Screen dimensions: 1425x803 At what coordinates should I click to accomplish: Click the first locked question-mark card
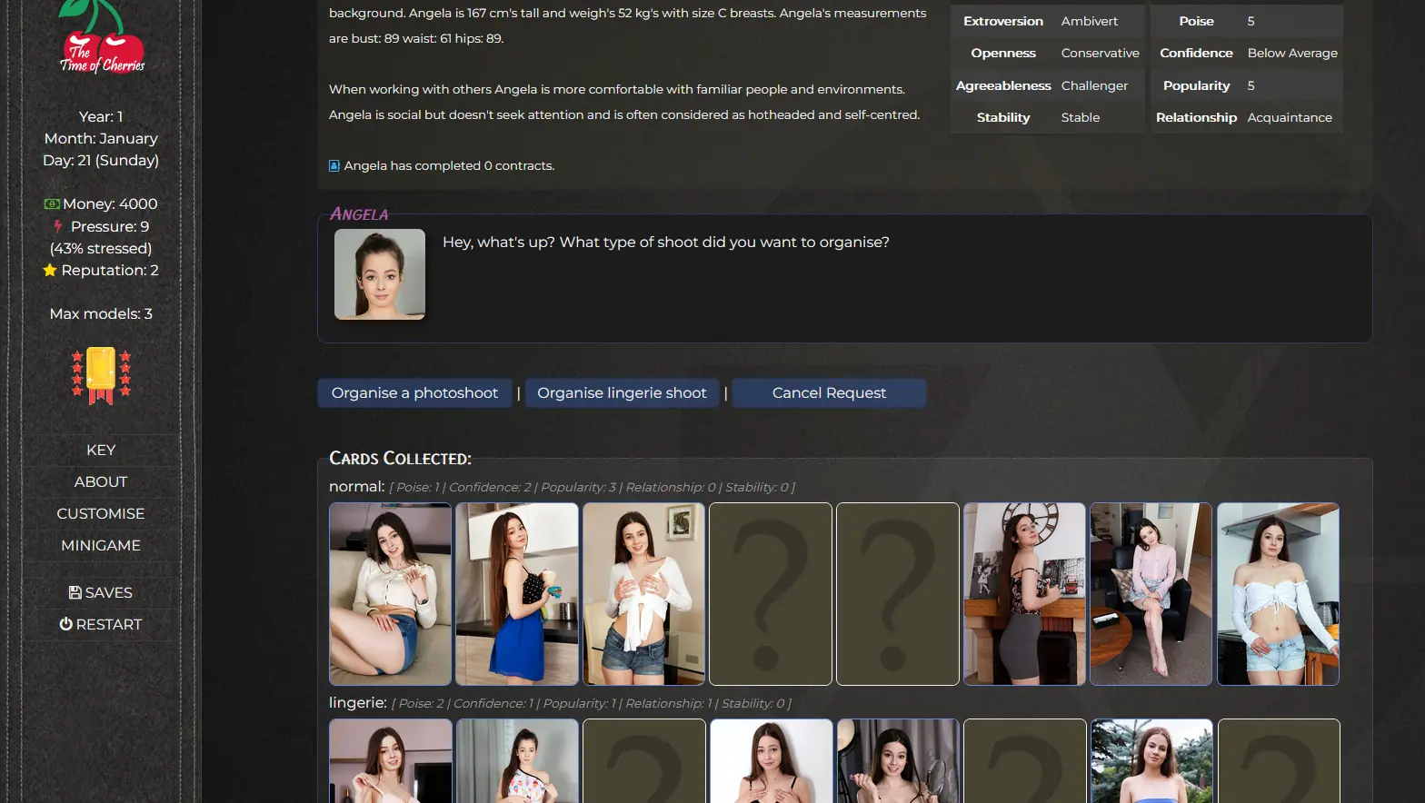[770, 593]
